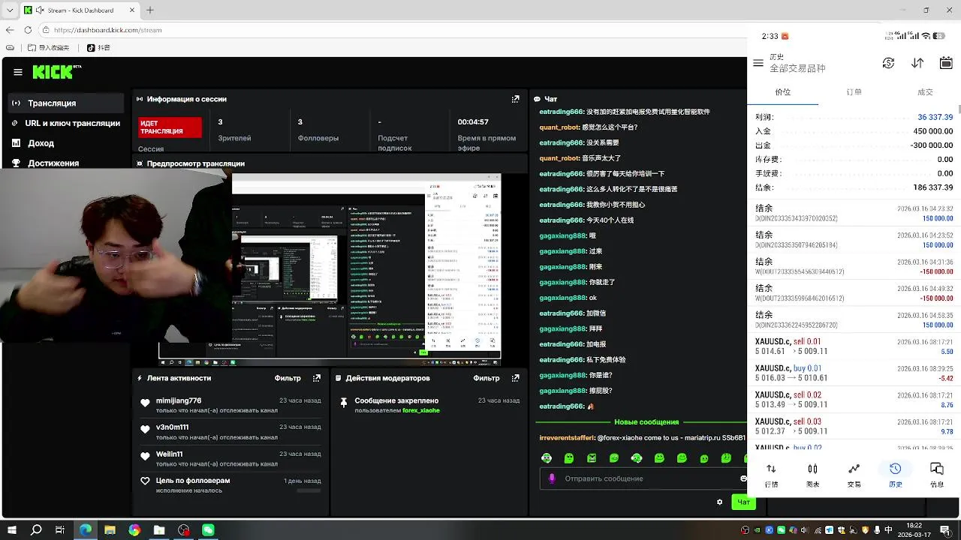Screen dimensions: 961x540
Task: Open the Kick hamburger menu
Action: pos(18,72)
